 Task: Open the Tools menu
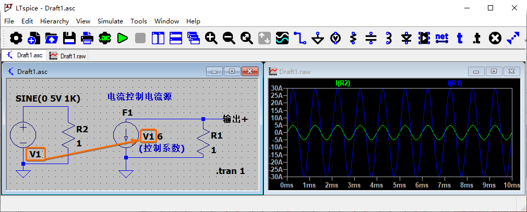pos(139,21)
